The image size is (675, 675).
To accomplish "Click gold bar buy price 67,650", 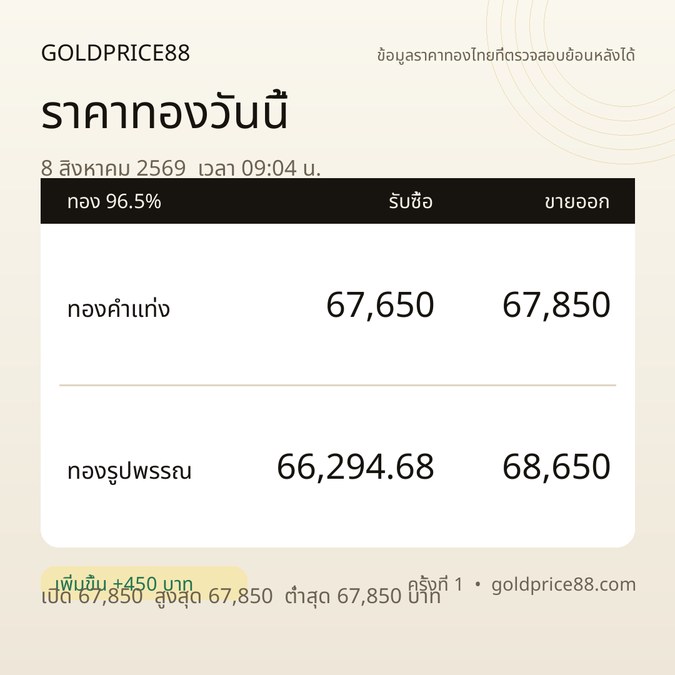I will coord(380,305).
